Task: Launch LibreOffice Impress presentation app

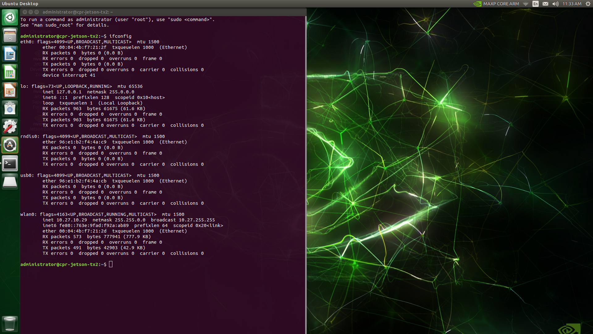Action: pos(10,91)
